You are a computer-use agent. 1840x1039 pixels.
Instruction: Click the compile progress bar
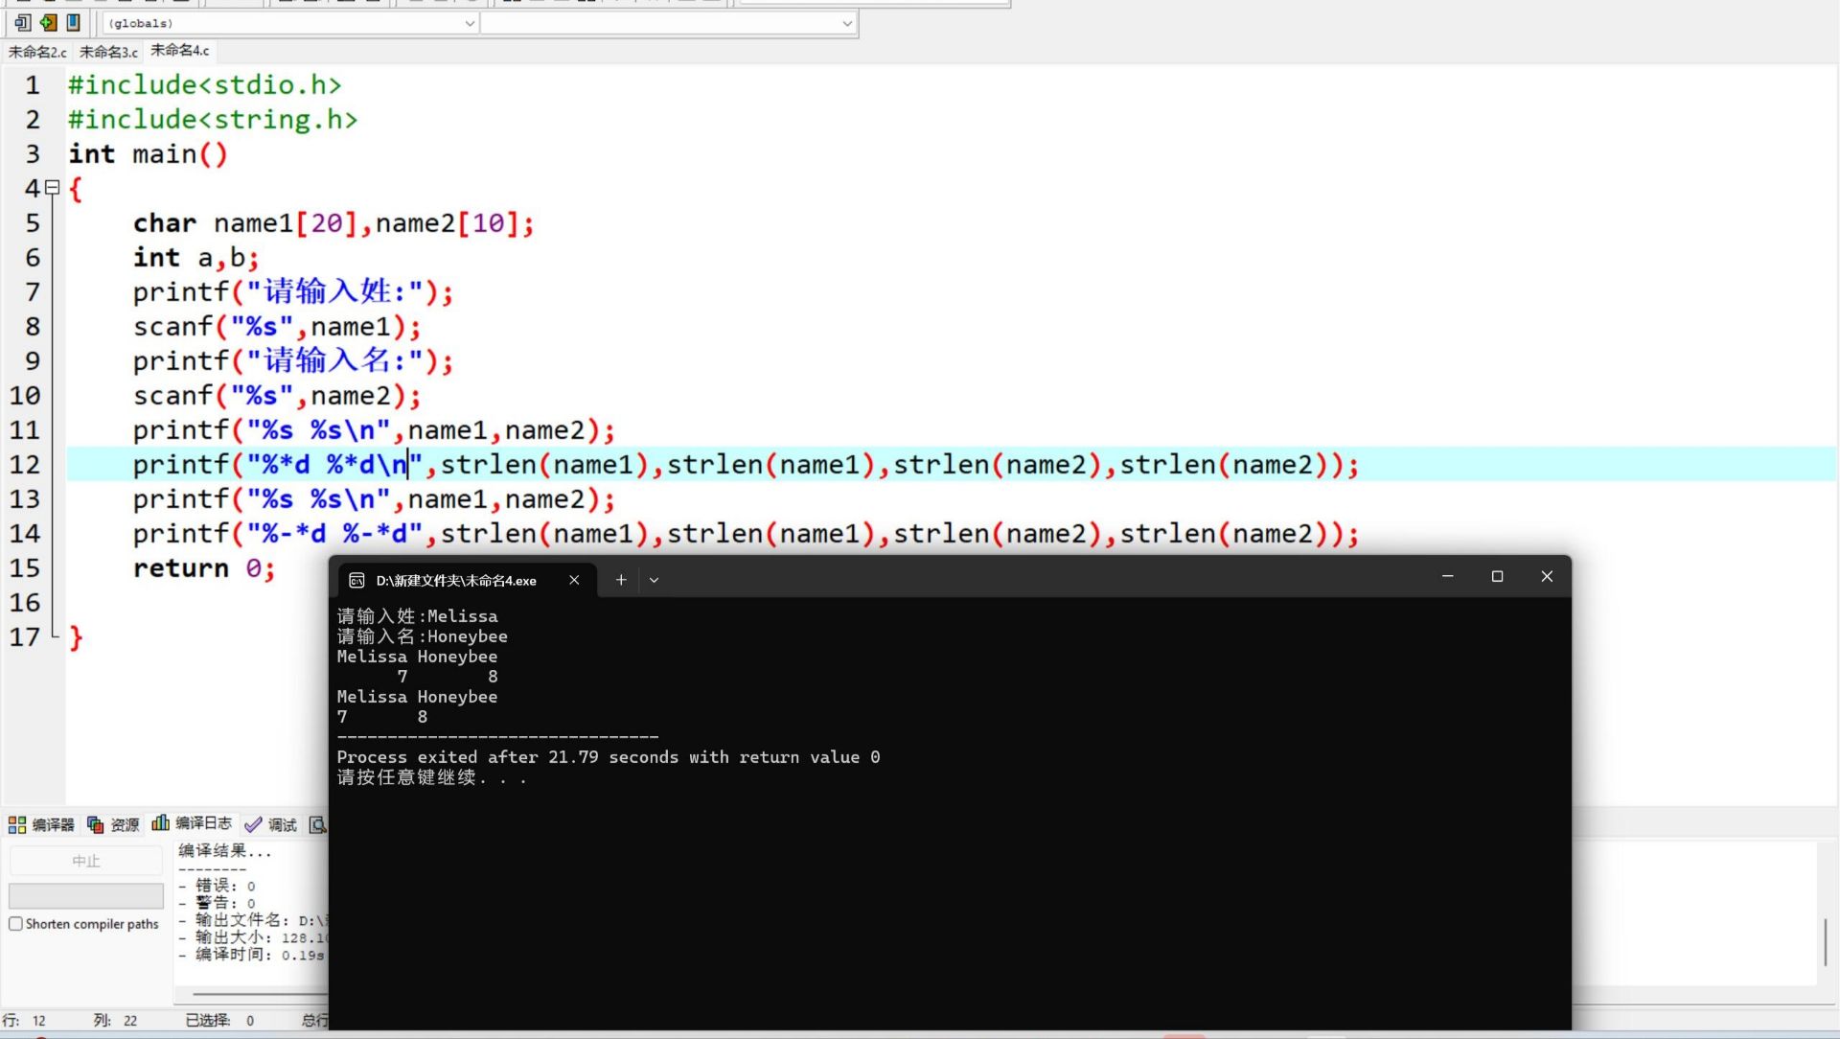point(86,895)
